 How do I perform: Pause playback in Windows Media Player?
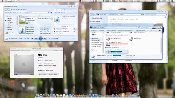(x=41, y=38)
